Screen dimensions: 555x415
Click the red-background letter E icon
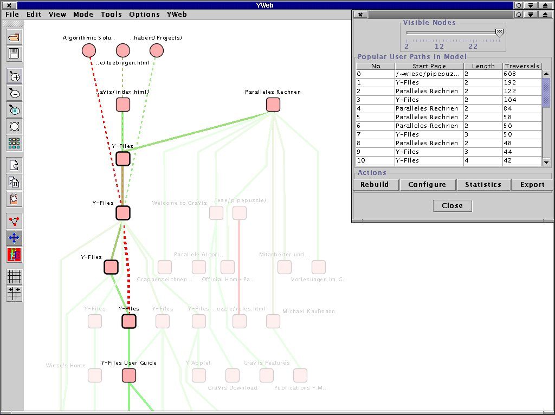(x=14, y=254)
